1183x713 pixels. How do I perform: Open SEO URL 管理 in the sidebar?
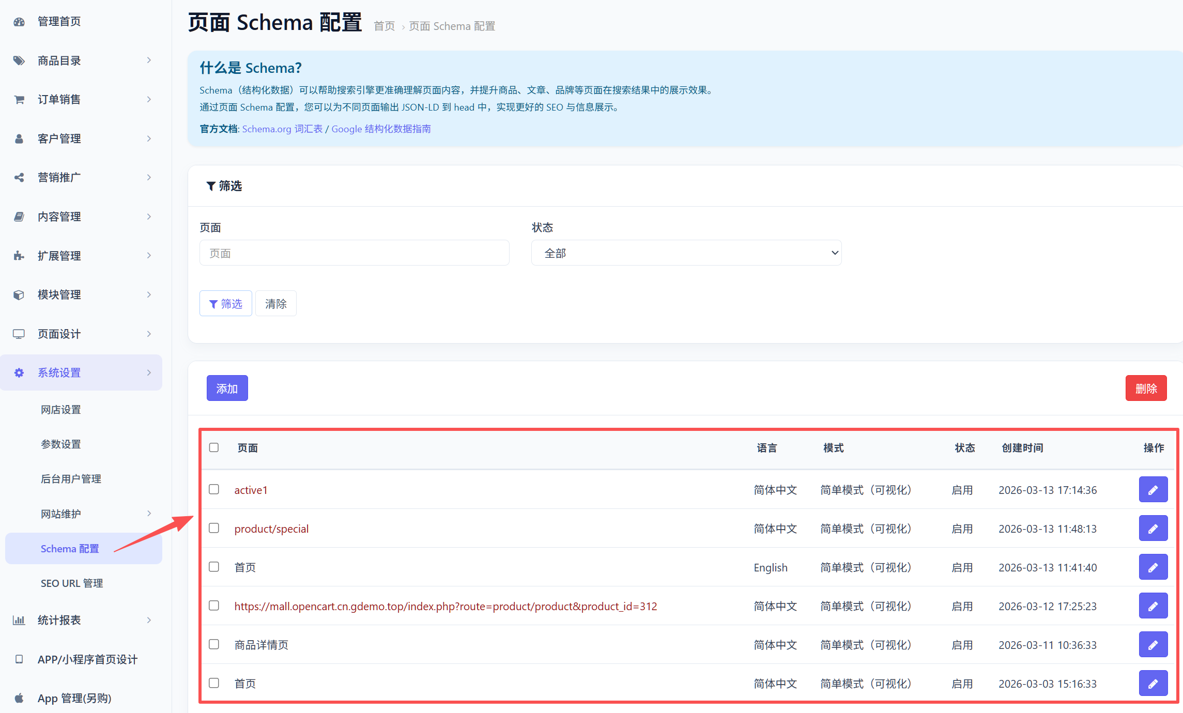pos(72,583)
